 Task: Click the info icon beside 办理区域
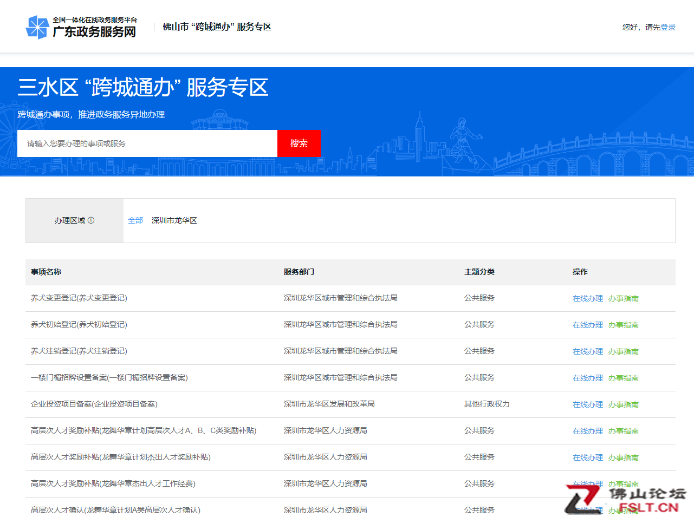pos(91,220)
